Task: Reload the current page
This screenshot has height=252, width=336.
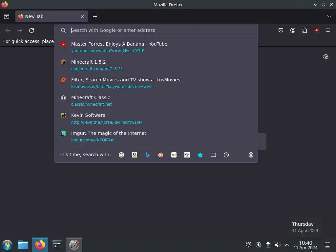Action: 31,31
